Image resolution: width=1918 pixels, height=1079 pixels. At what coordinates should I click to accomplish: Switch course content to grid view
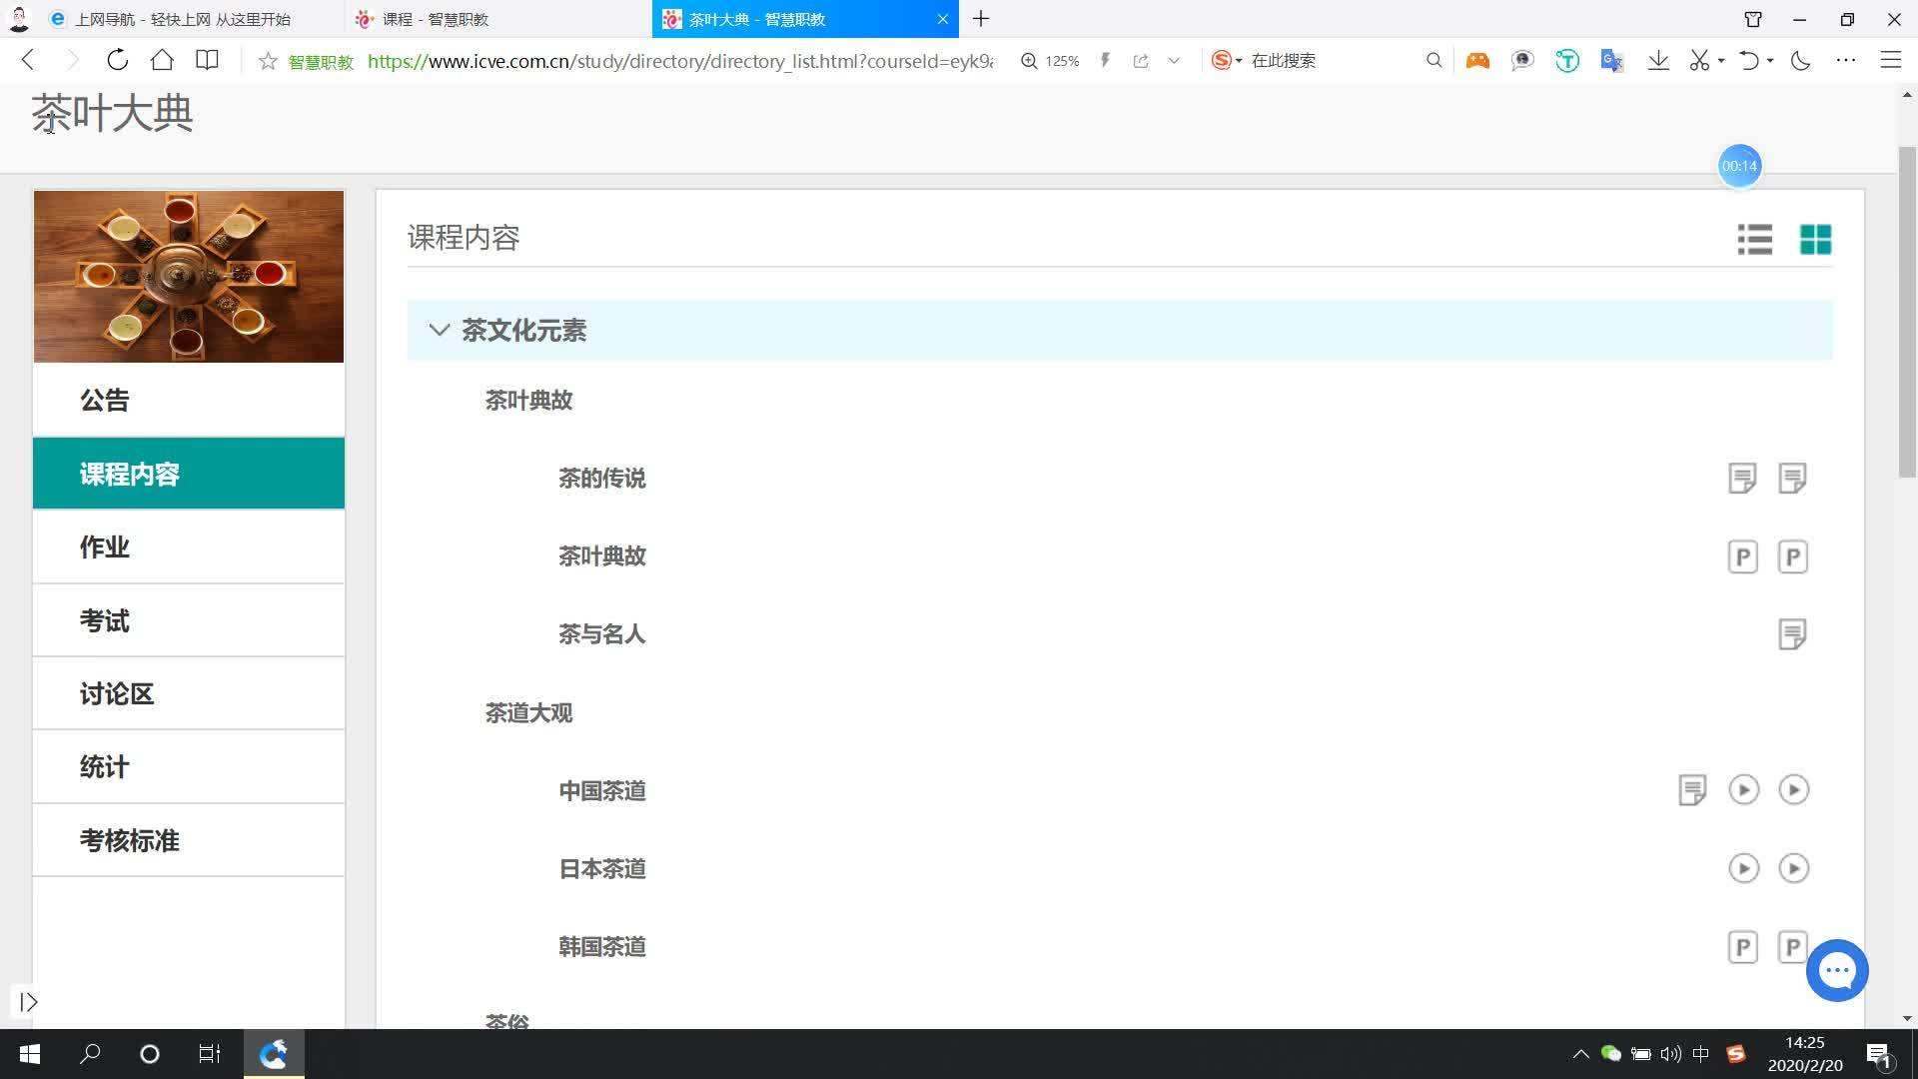tap(1815, 240)
